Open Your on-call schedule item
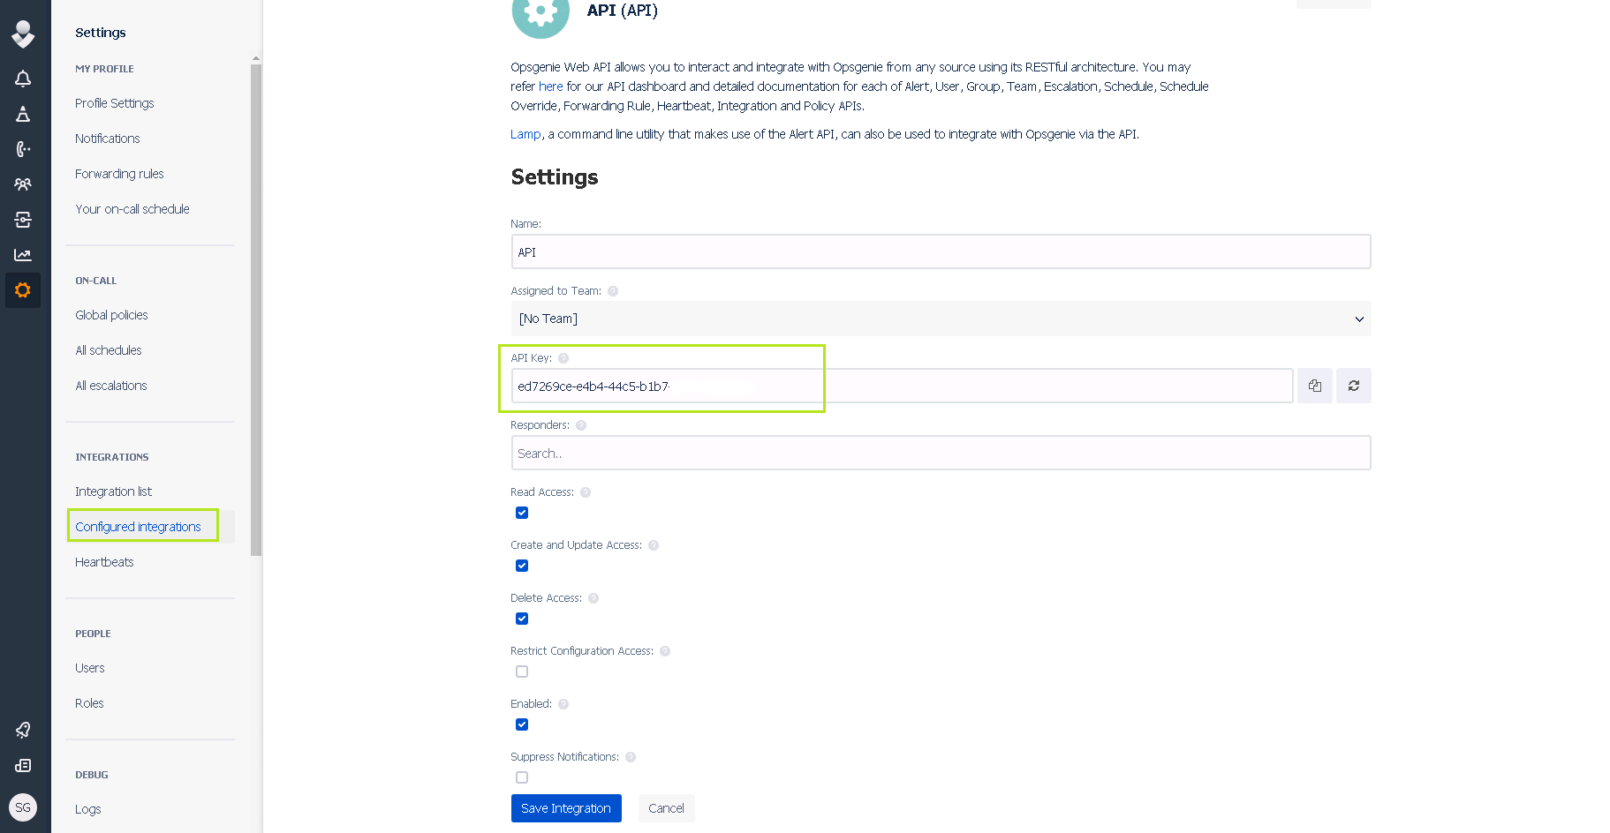Image resolution: width=1610 pixels, height=833 pixels. point(132,209)
